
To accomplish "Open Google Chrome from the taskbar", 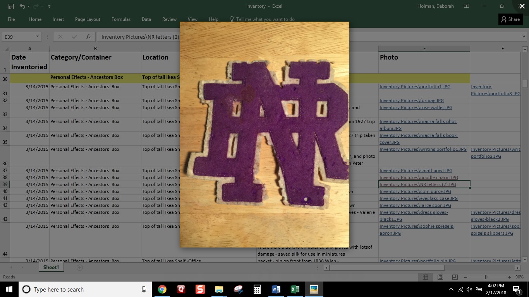I will pyautogui.click(x=162, y=289).
